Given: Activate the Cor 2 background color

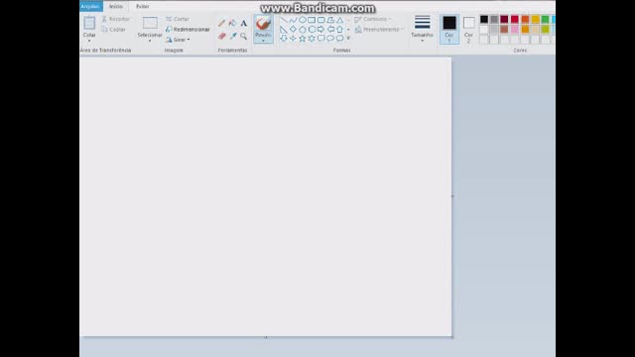Looking at the screenshot, I should [468, 29].
